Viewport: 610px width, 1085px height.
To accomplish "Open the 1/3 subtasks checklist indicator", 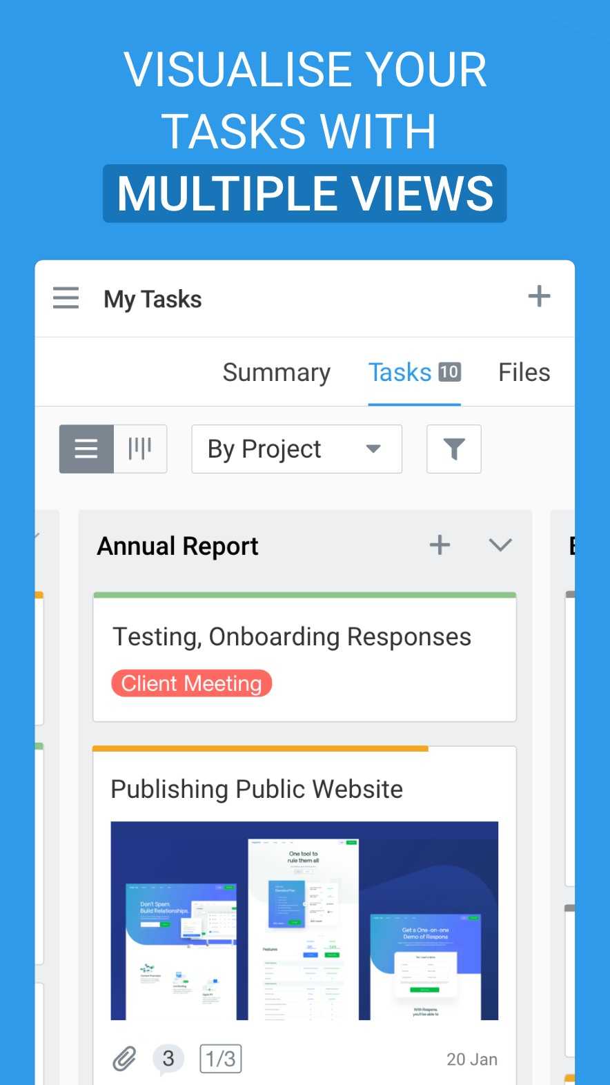I will click(221, 1059).
